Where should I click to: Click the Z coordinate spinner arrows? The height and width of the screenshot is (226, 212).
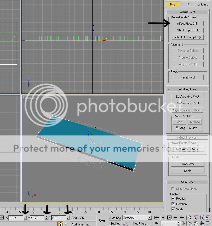pos(68,218)
